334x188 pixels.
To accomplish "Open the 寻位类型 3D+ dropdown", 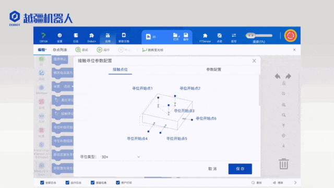I will [121, 157].
